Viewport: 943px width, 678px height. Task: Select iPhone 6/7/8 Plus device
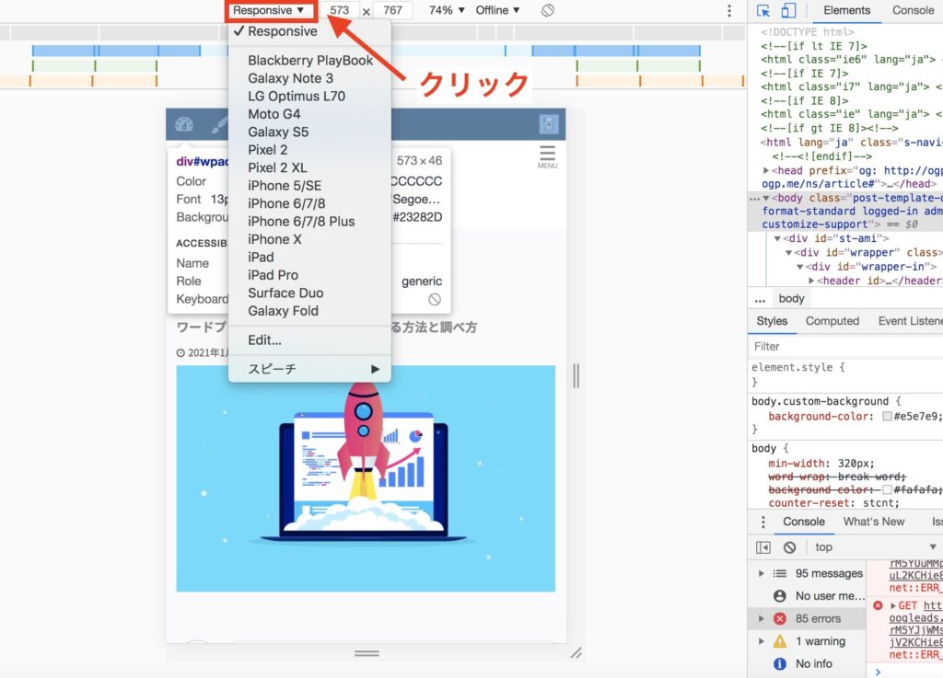[x=309, y=222]
